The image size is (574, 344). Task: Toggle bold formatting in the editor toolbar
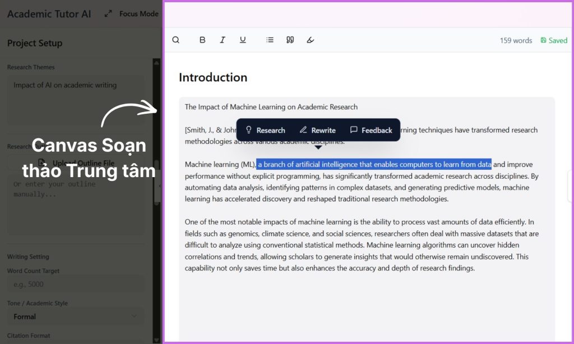(202, 40)
